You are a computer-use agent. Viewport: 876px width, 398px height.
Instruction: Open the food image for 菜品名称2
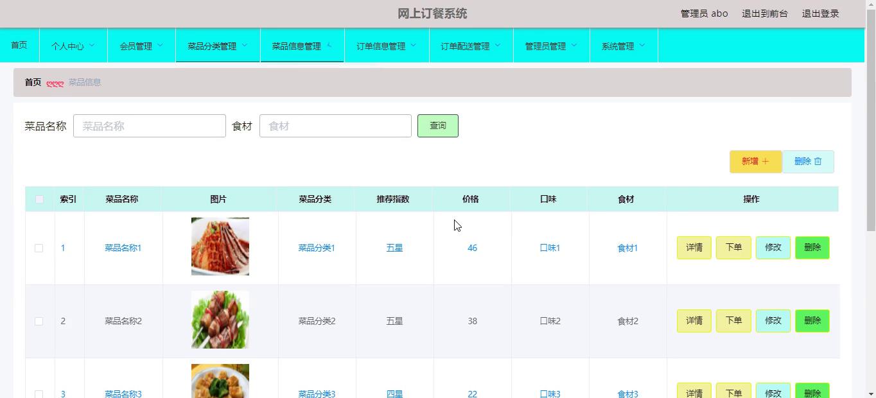220,320
